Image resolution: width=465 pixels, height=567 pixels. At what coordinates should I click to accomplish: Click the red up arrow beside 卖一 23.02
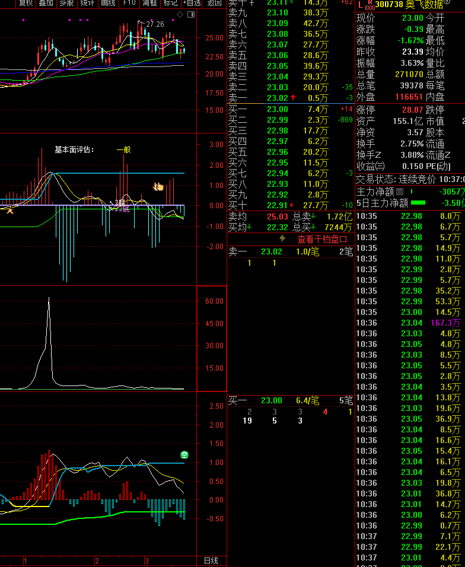coord(293,98)
